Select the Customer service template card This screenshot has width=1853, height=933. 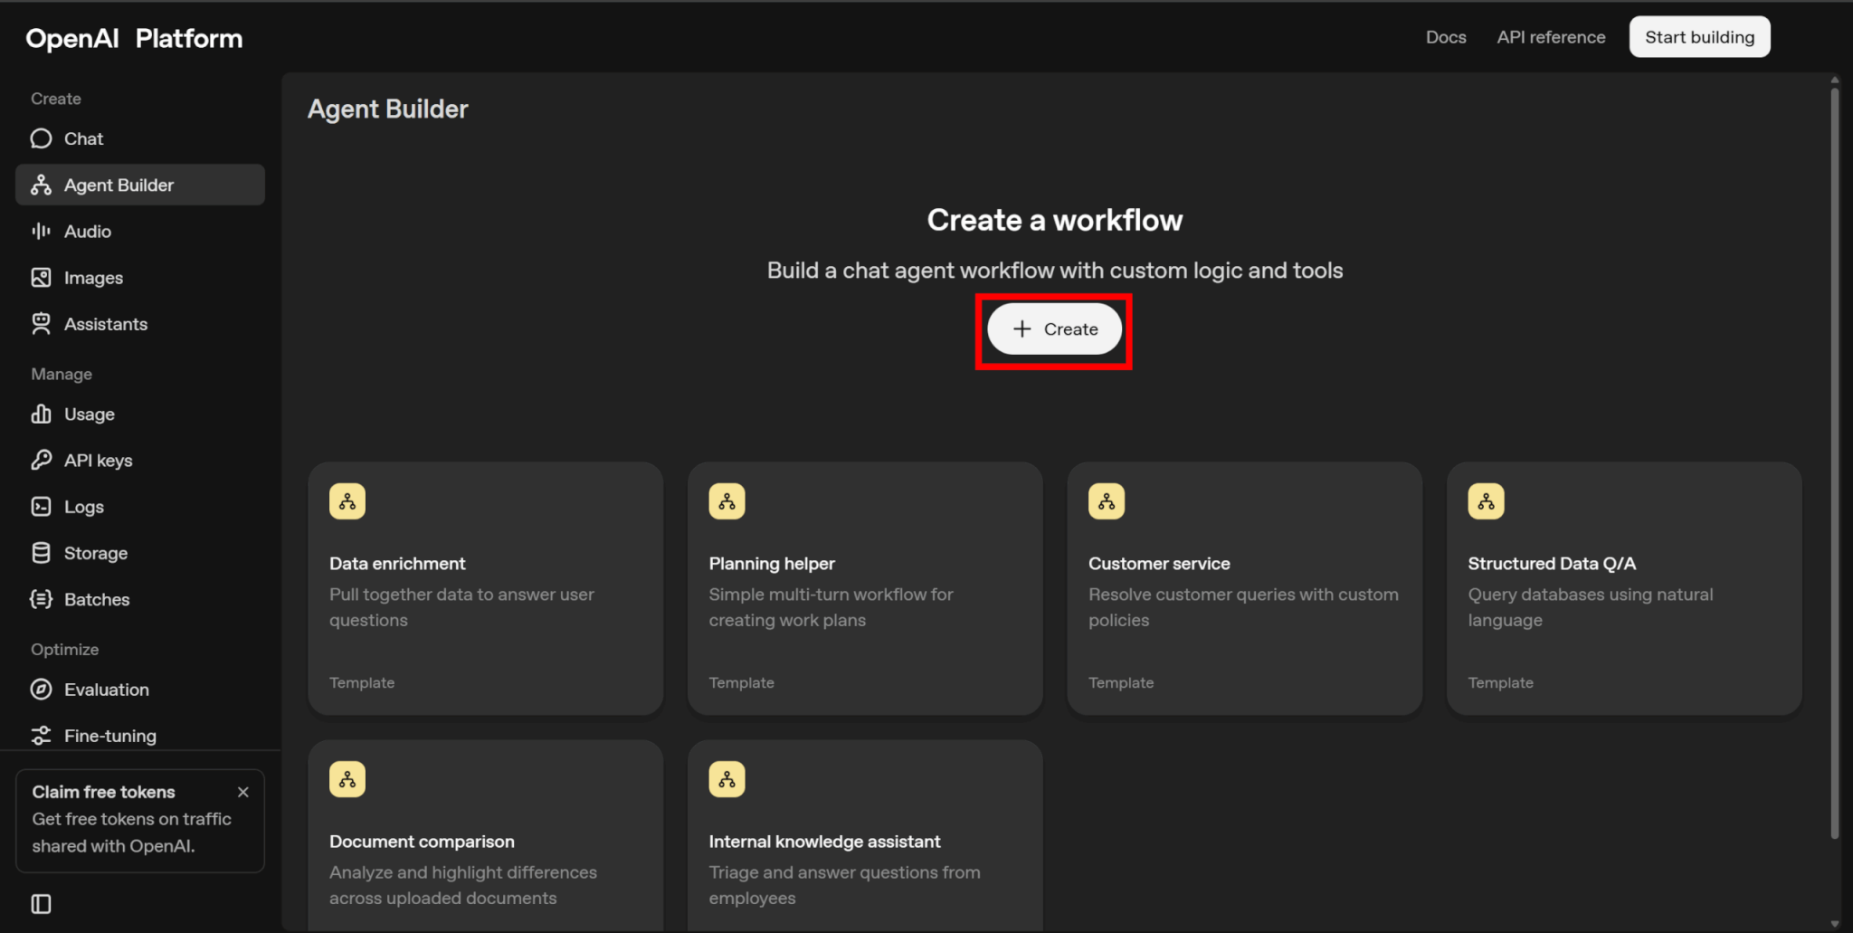[x=1244, y=588]
